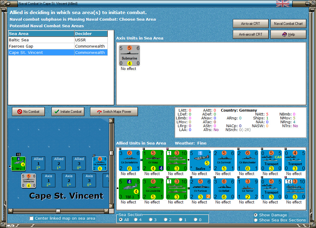
Task: Select sea section 4 radio button
Action: click(136, 220)
